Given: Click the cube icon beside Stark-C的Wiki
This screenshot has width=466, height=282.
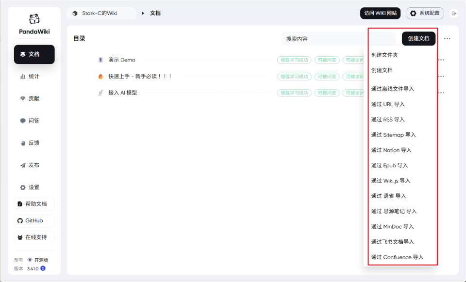Looking at the screenshot, I should [75, 14].
